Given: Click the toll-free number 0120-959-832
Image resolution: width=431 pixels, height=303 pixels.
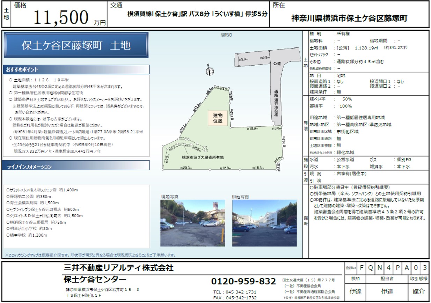Looking at the screenshot, I should pyautogui.click(x=243, y=281).
